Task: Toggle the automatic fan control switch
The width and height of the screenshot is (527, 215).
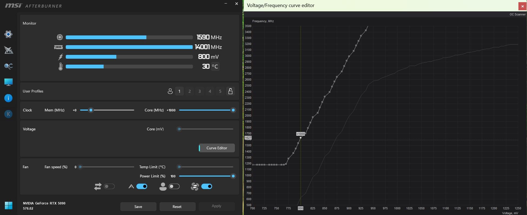Action: (x=142, y=186)
